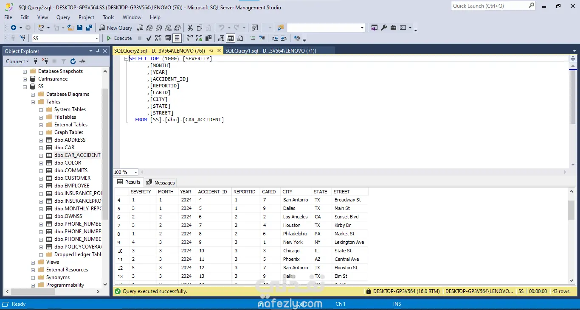This screenshot has height=310, width=580.
Task: Click the Cut scissors icon
Action: pos(190,28)
